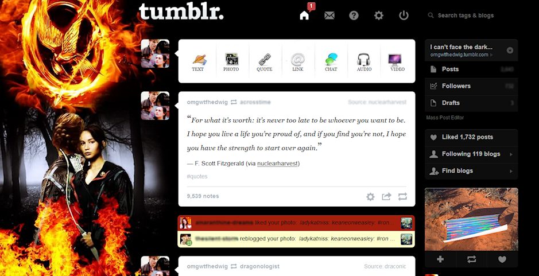The image size is (539, 276).
Task: Create a new Audio post
Action: 364,62
